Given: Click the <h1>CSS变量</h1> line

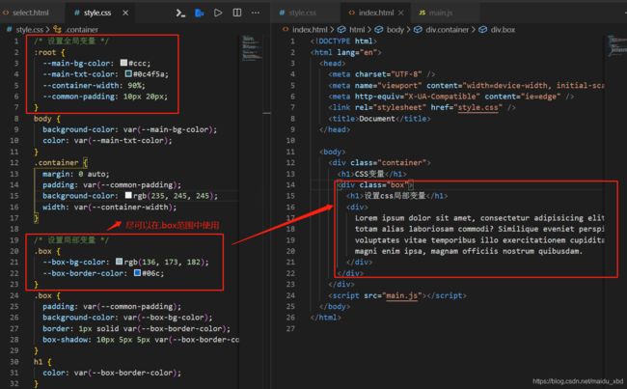Looking at the screenshot, I should pos(372,174).
